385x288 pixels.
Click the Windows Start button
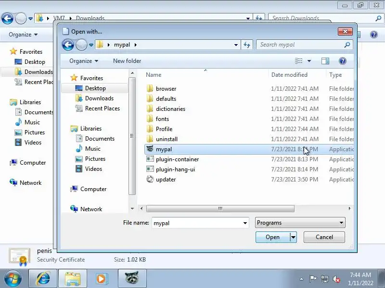(13, 278)
